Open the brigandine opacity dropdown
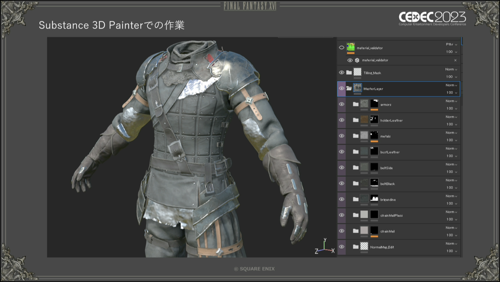The image size is (500, 282). [452, 203]
